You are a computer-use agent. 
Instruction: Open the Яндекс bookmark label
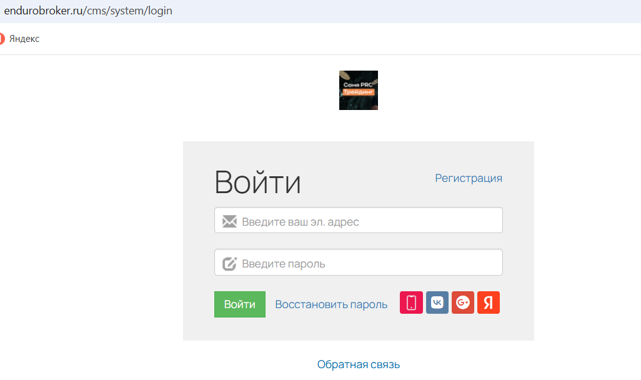pyautogui.click(x=24, y=39)
